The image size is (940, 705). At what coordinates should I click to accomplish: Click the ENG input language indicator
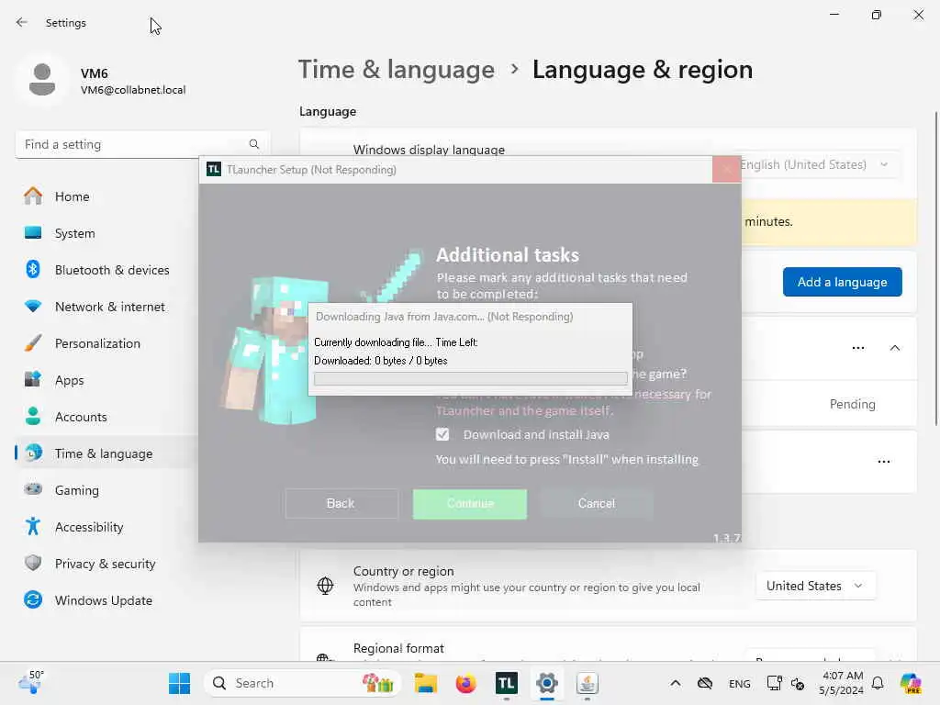click(x=739, y=683)
